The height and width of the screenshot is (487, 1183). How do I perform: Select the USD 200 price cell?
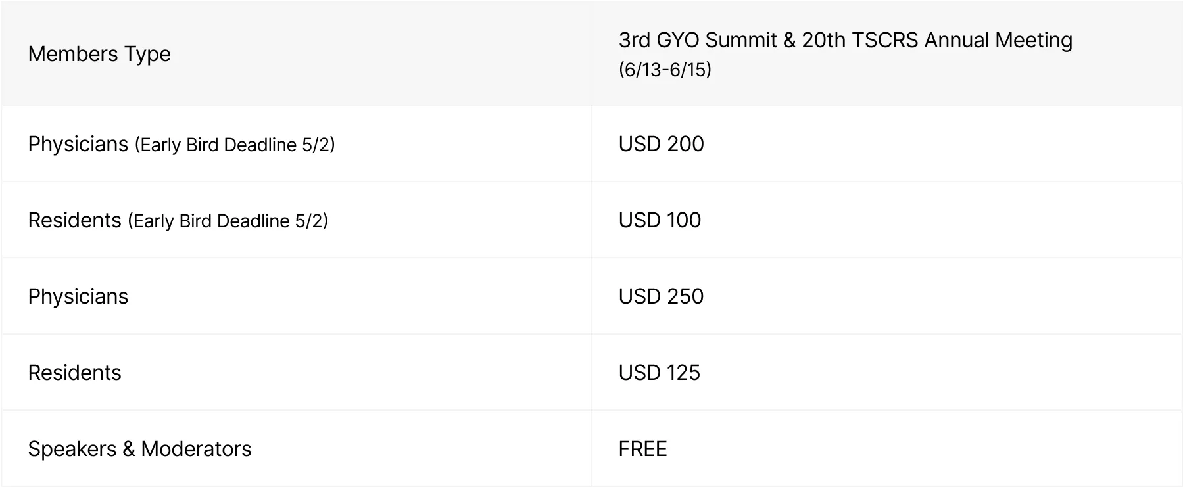(886, 144)
